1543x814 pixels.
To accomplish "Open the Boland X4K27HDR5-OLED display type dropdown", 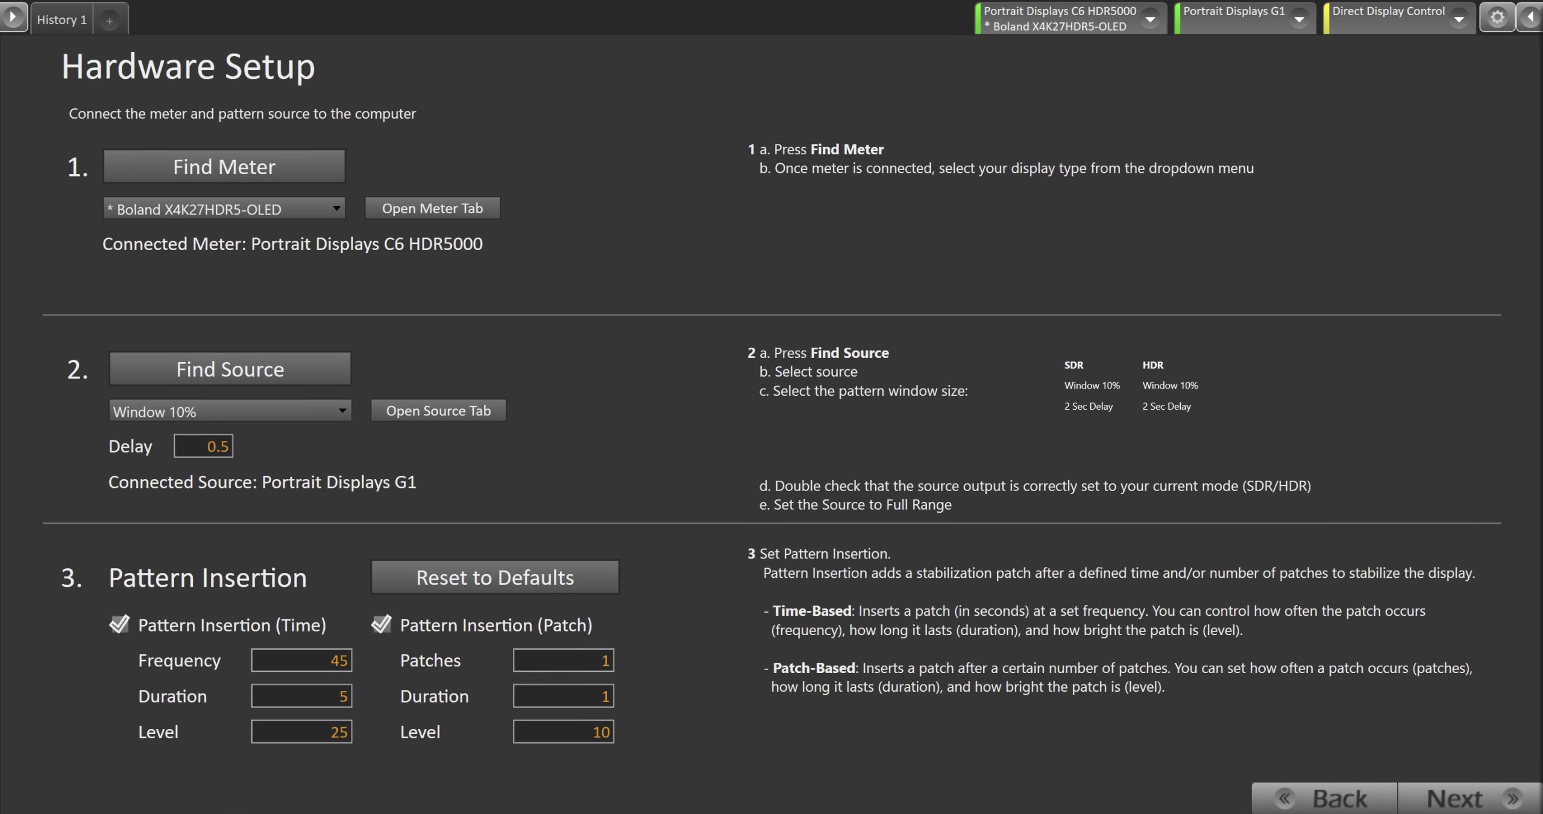I will click(x=224, y=208).
